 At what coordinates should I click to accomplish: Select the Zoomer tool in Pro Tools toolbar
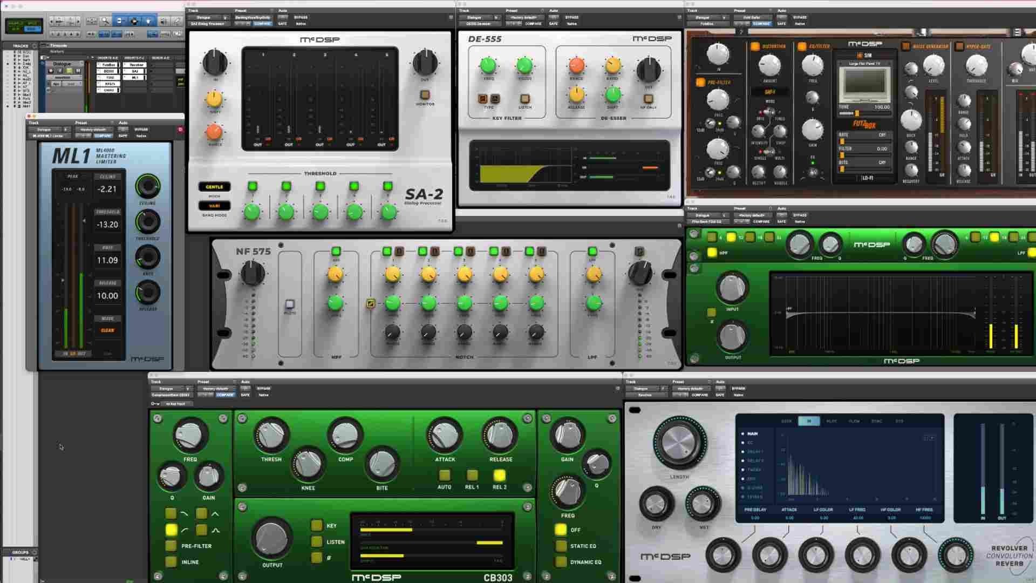[105, 21]
